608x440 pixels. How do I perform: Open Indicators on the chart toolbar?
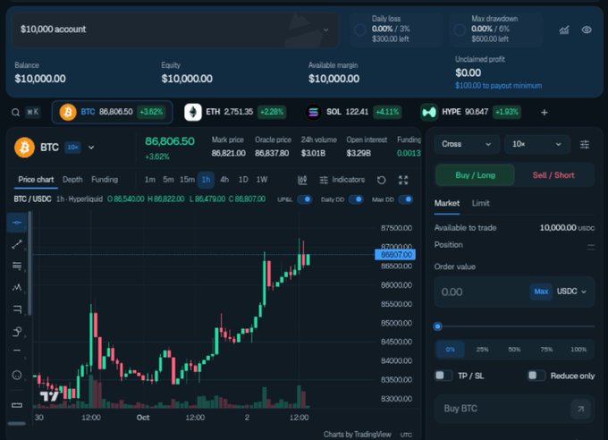point(342,180)
